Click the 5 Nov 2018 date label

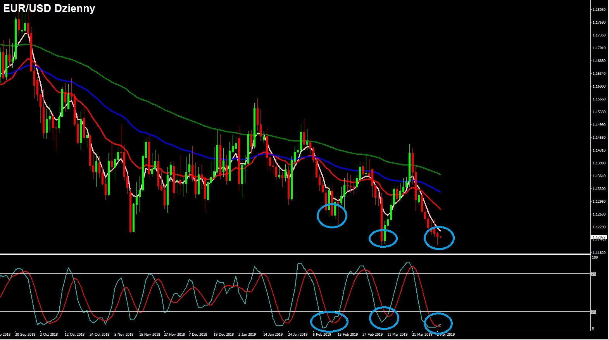tap(124, 334)
